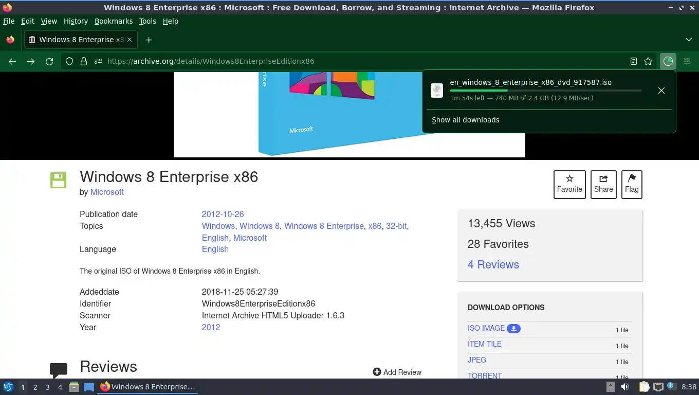Open Firefox View pinned icon

(x=10, y=40)
